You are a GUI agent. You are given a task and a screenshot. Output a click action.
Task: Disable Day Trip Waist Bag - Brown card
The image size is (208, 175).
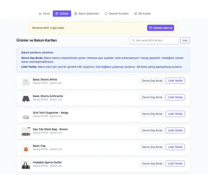click(x=152, y=130)
